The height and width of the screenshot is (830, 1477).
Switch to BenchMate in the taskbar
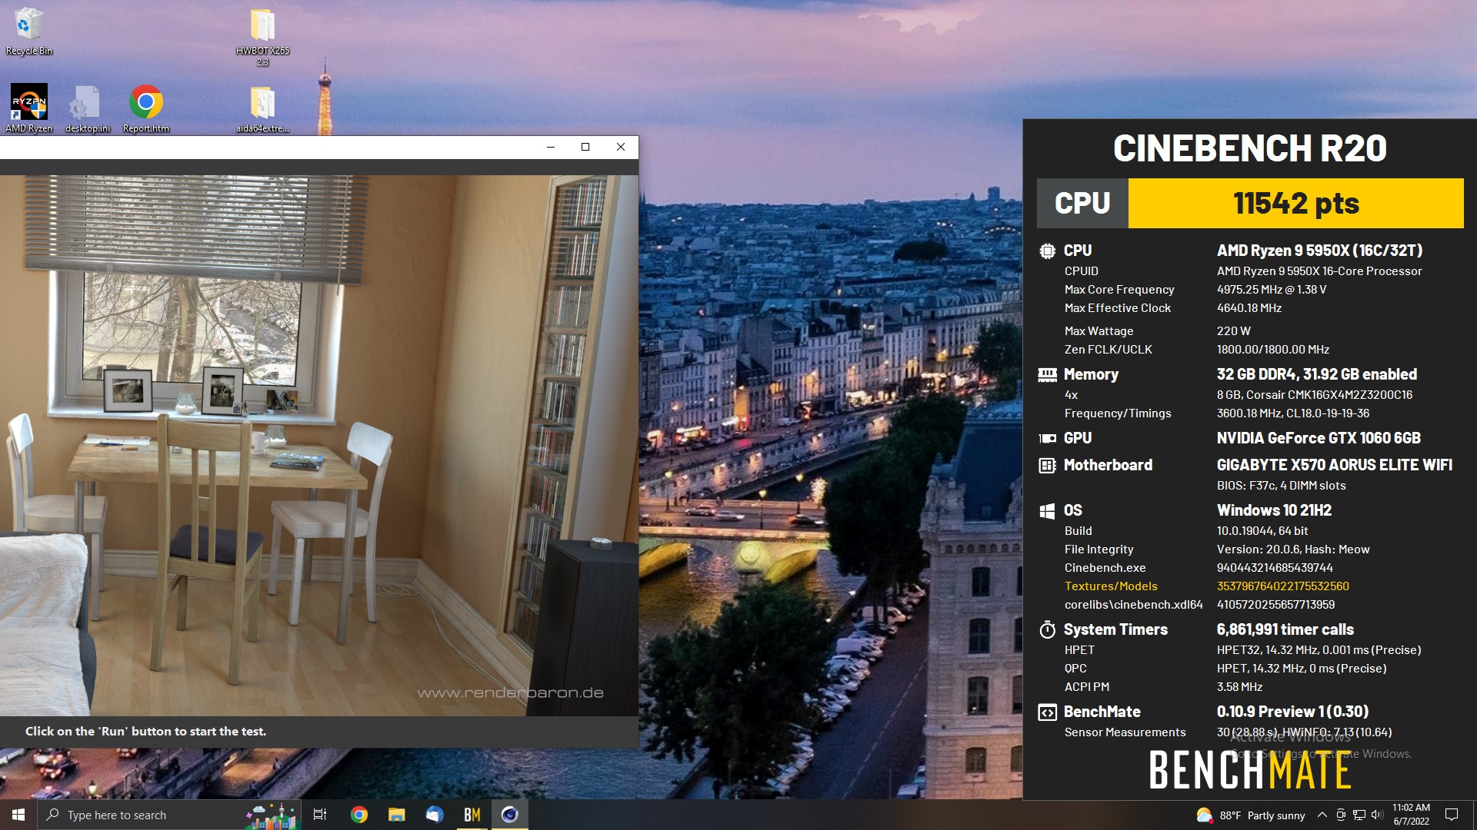[472, 815]
